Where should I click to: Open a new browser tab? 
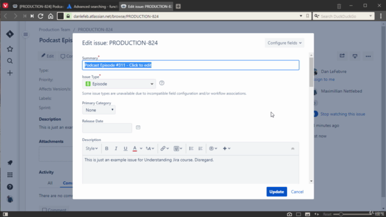click(179, 7)
